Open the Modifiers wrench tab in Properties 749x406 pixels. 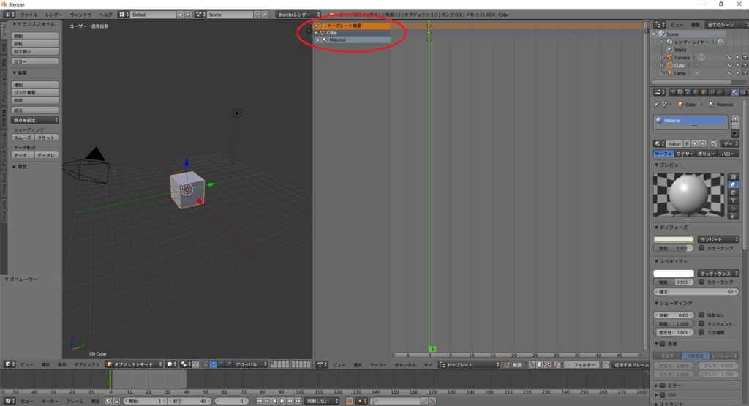point(720,92)
